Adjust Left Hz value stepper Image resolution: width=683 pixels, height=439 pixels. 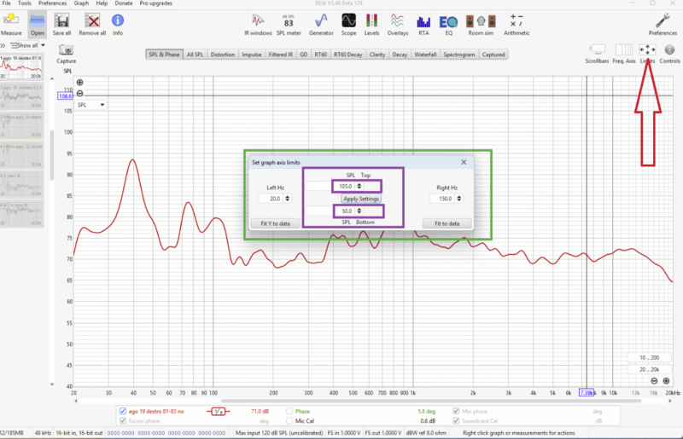click(287, 199)
